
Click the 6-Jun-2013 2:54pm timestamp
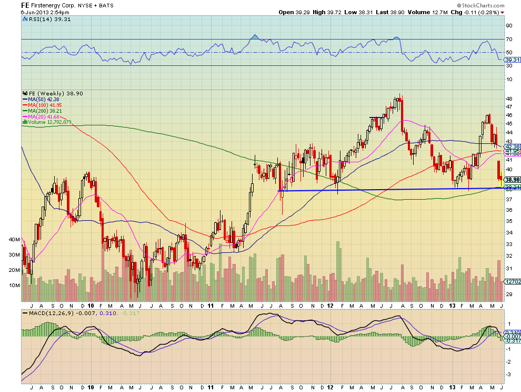tap(45, 12)
